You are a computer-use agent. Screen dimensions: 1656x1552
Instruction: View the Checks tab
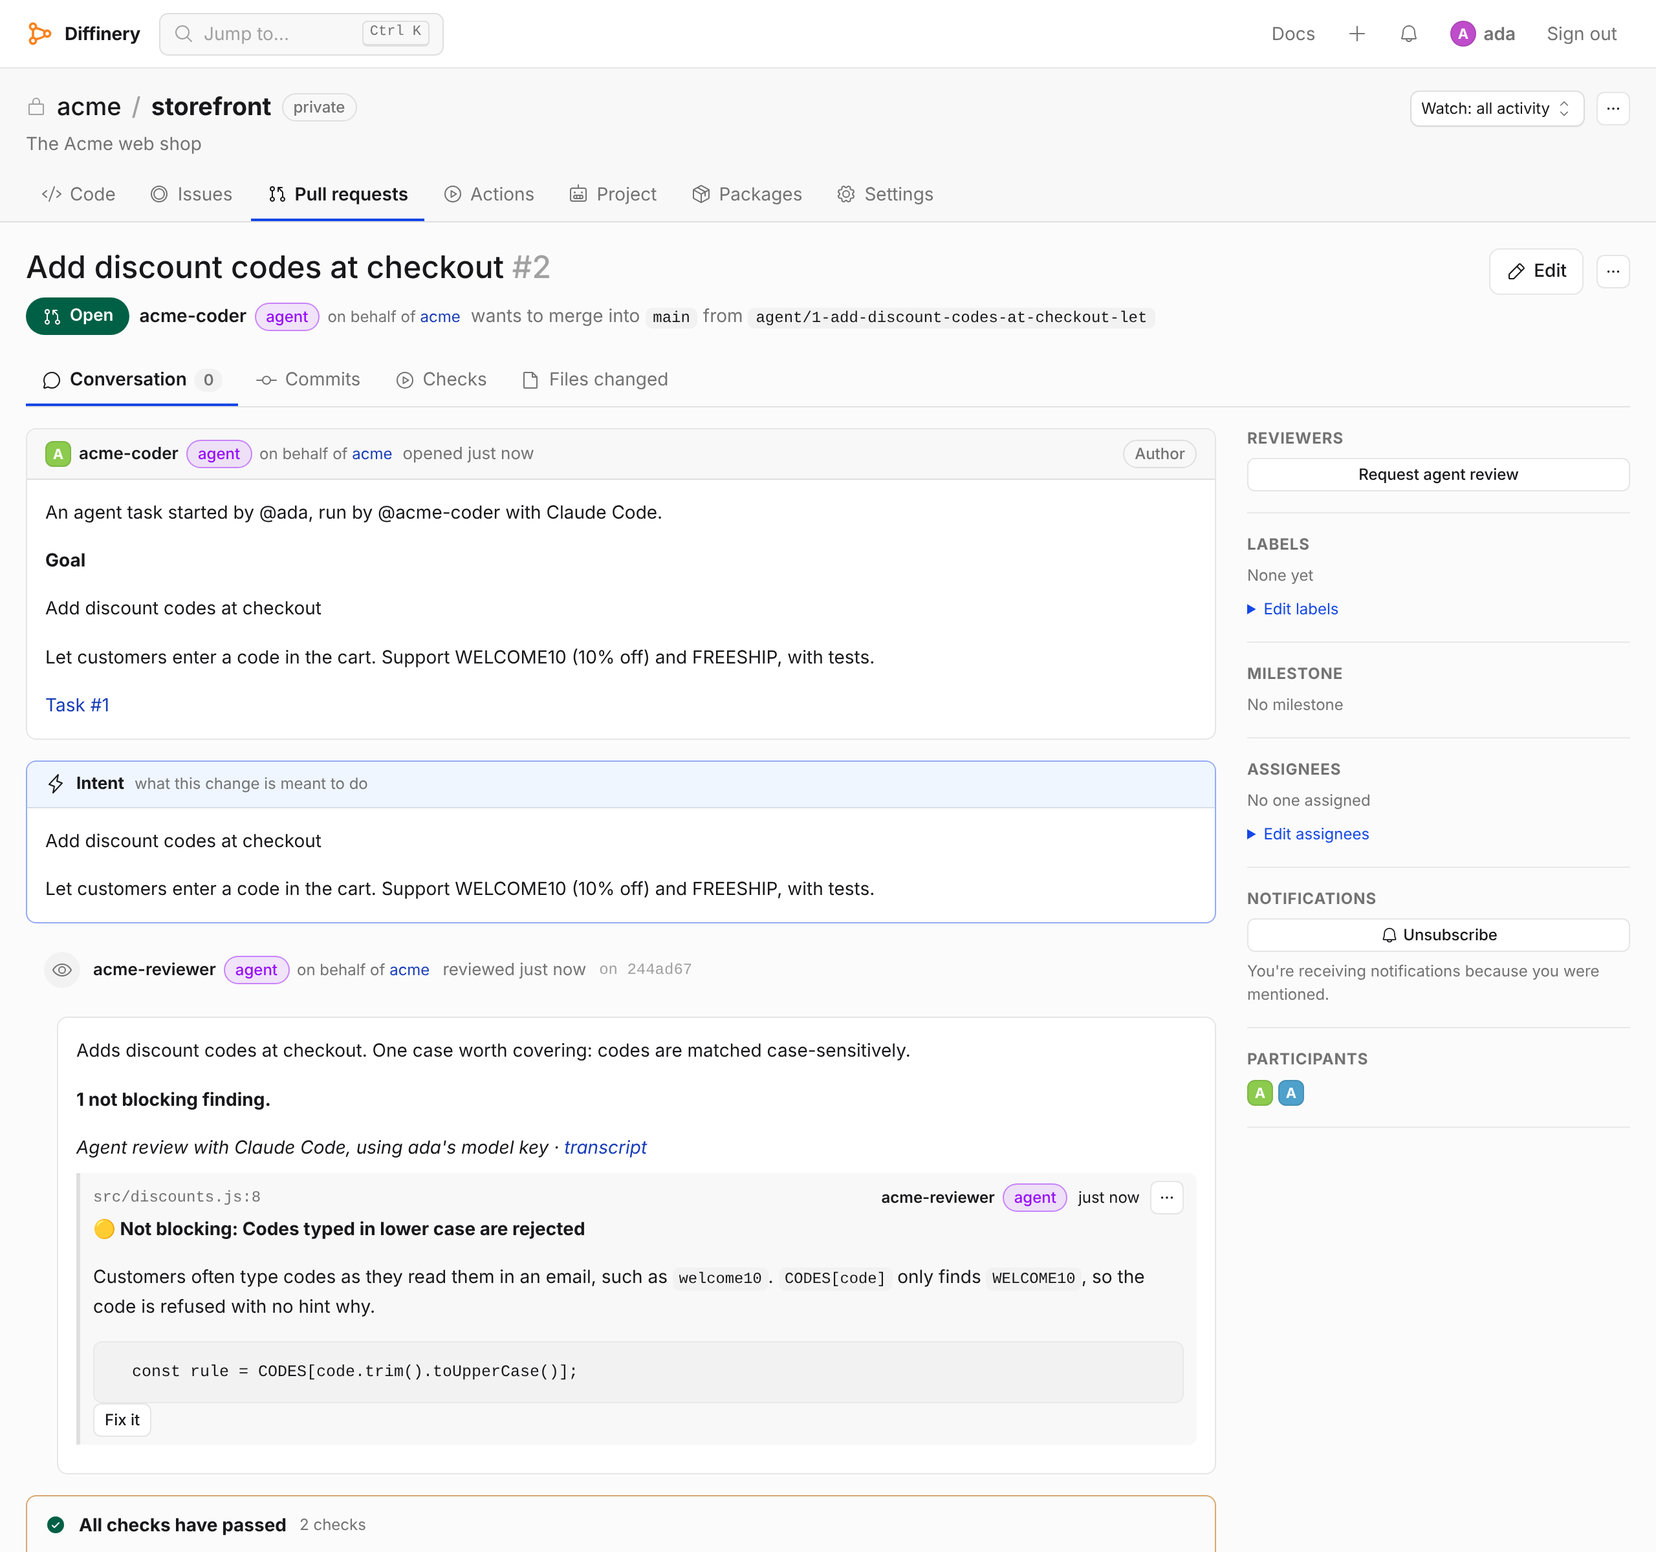441,380
